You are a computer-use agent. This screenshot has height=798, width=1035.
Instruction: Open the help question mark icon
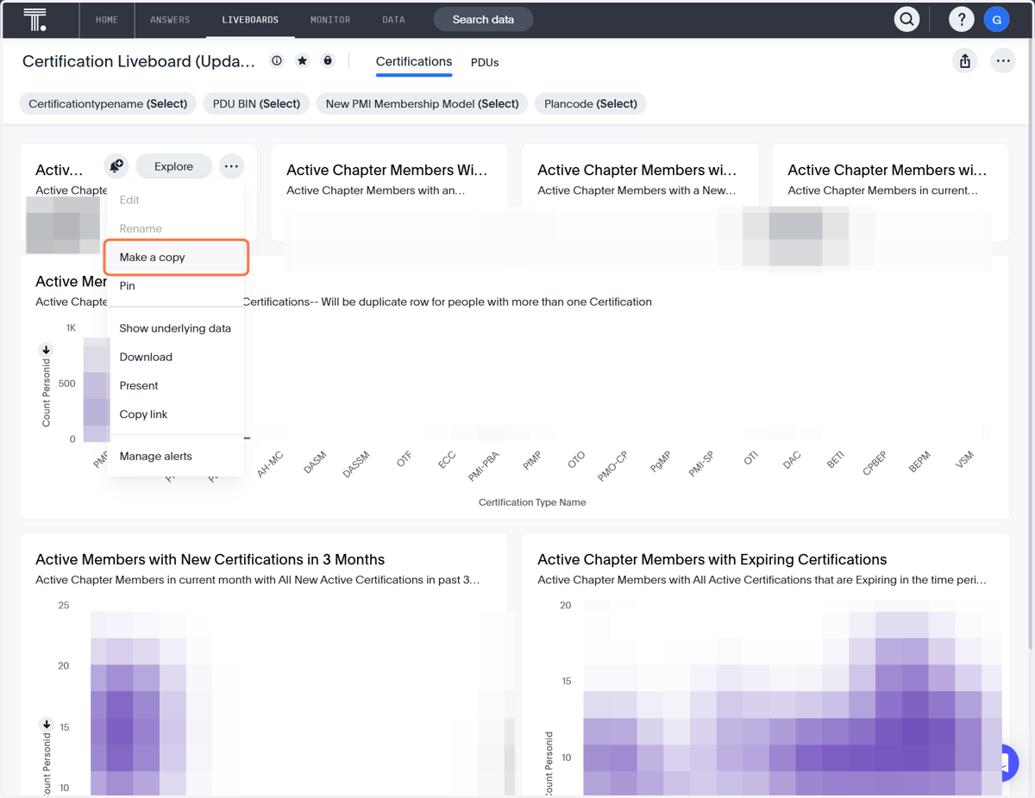pos(961,19)
